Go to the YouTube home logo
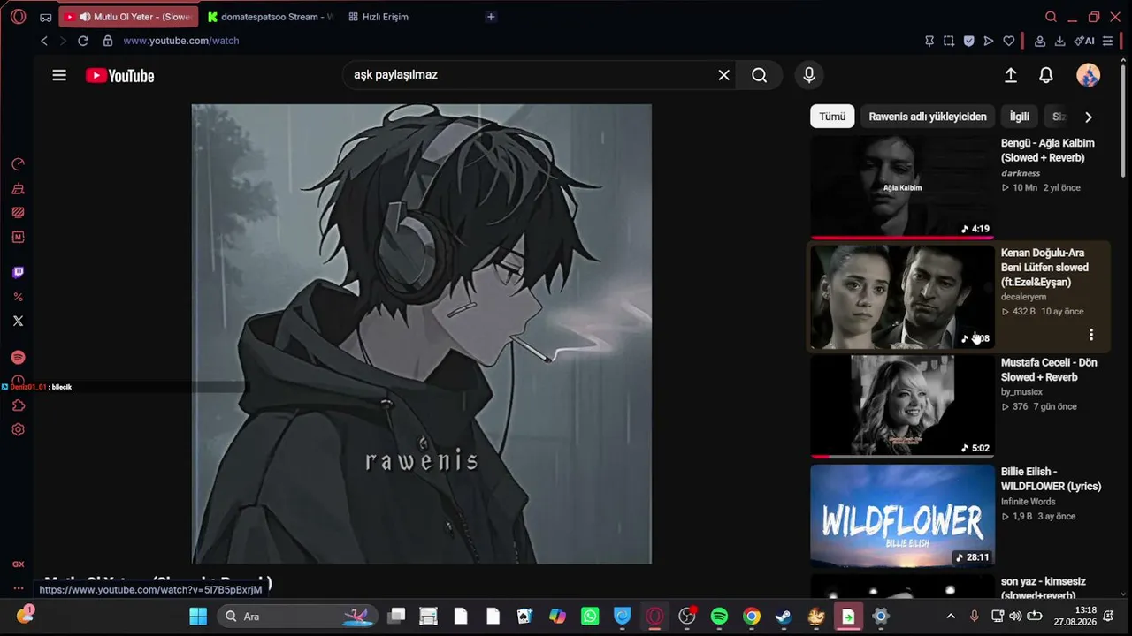The width and height of the screenshot is (1132, 636). click(x=120, y=76)
